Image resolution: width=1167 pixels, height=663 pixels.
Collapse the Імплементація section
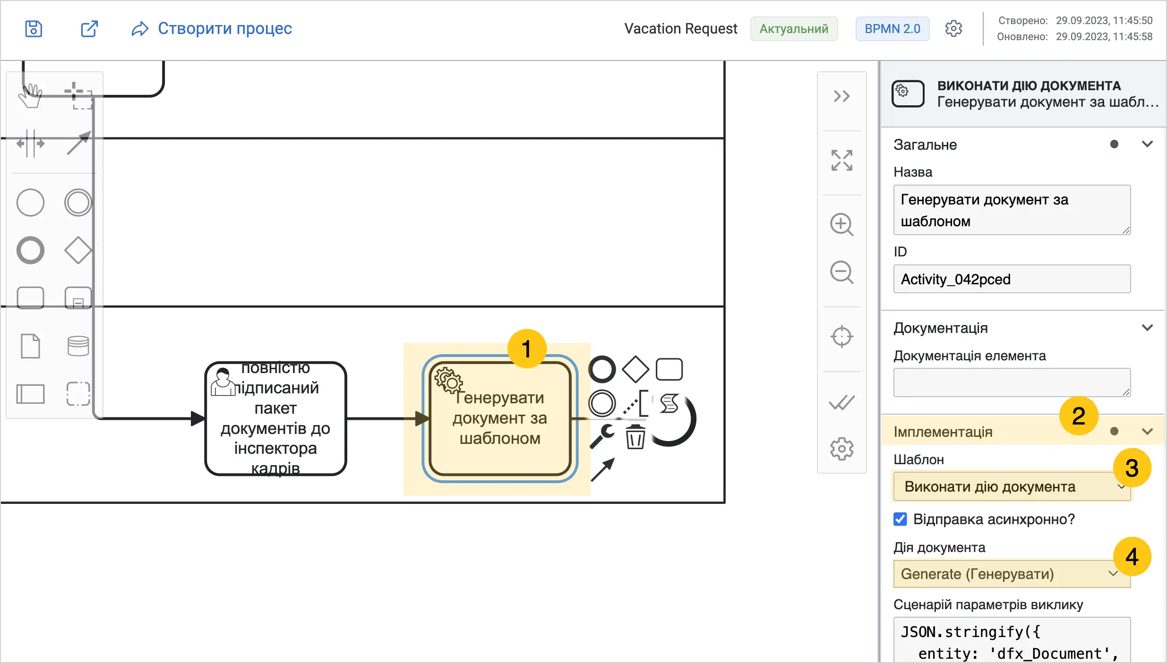click(x=1147, y=431)
